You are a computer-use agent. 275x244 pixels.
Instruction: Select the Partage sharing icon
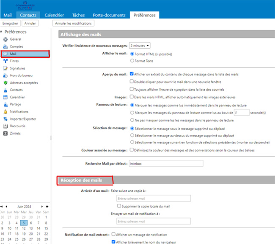[x=5, y=104]
